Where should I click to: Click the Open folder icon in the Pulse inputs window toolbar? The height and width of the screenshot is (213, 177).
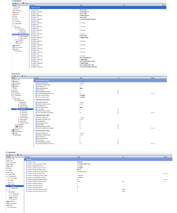click(12, 76)
